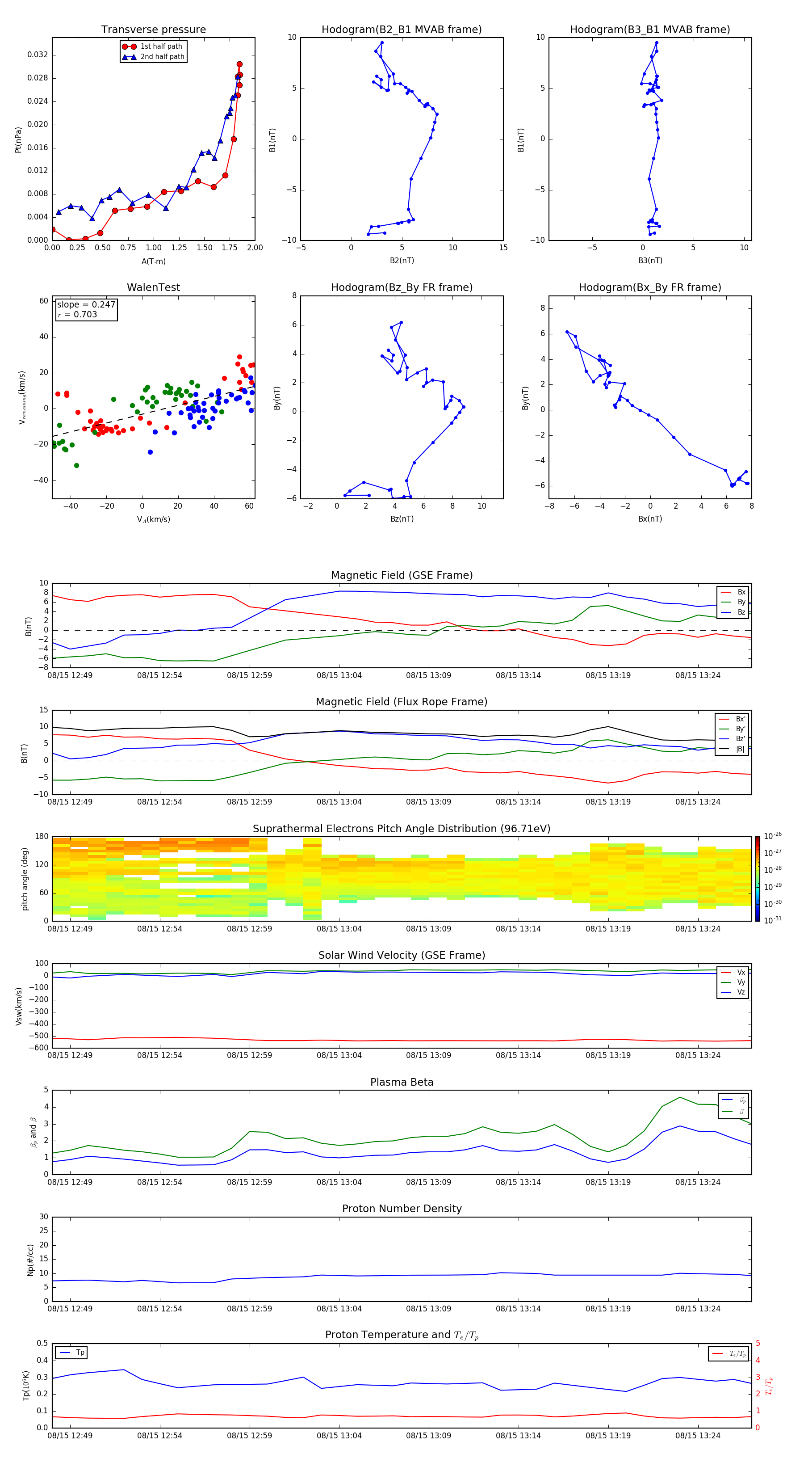Image resolution: width=804 pixels, height=1475 pixels.
Task: Click the 'Transverse pressure' plot title
Action: (x=153, y=30)
